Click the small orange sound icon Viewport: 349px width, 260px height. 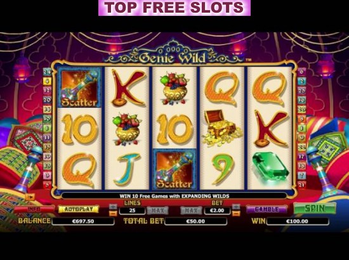click(x=30, y=197)
